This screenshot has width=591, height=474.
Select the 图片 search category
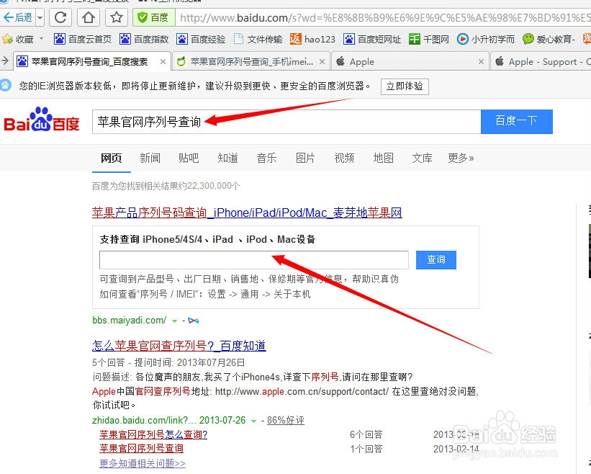click(x=305, y=158)
